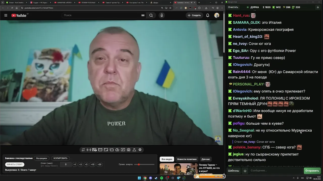Click the clapperboard icon in stream toolbar
The width and height of the screenshot is (323, 181).
100,150
